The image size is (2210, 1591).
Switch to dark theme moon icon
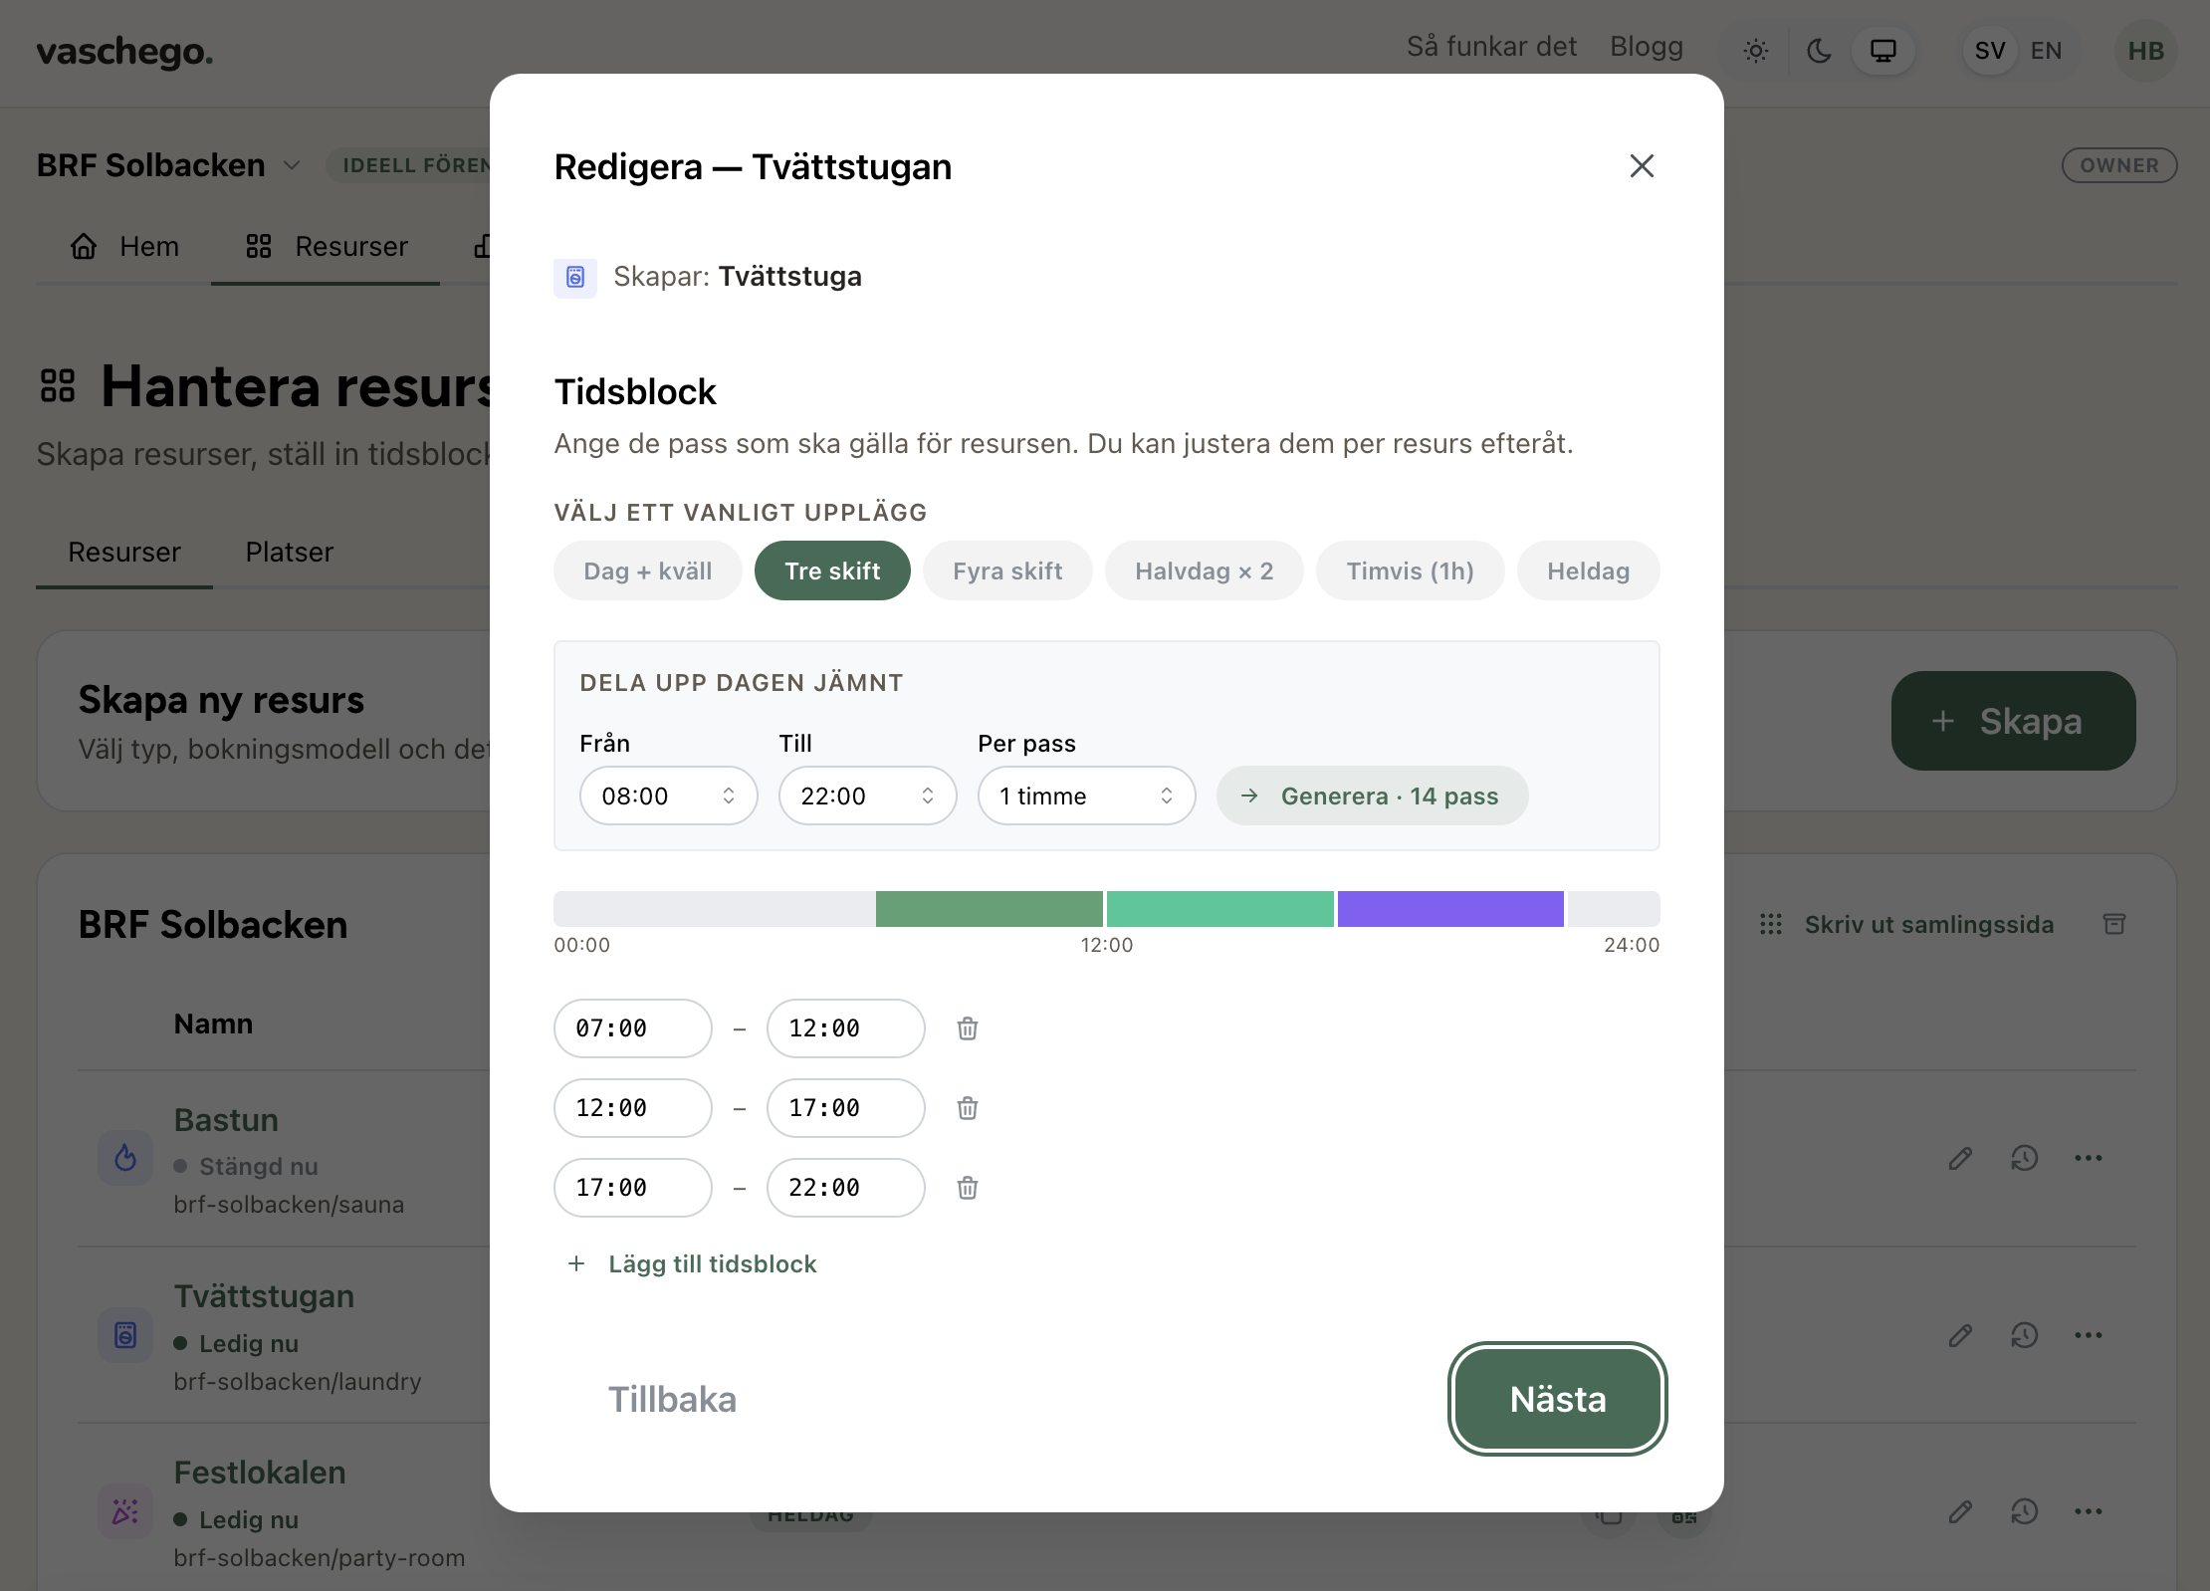click(1820, 51)
